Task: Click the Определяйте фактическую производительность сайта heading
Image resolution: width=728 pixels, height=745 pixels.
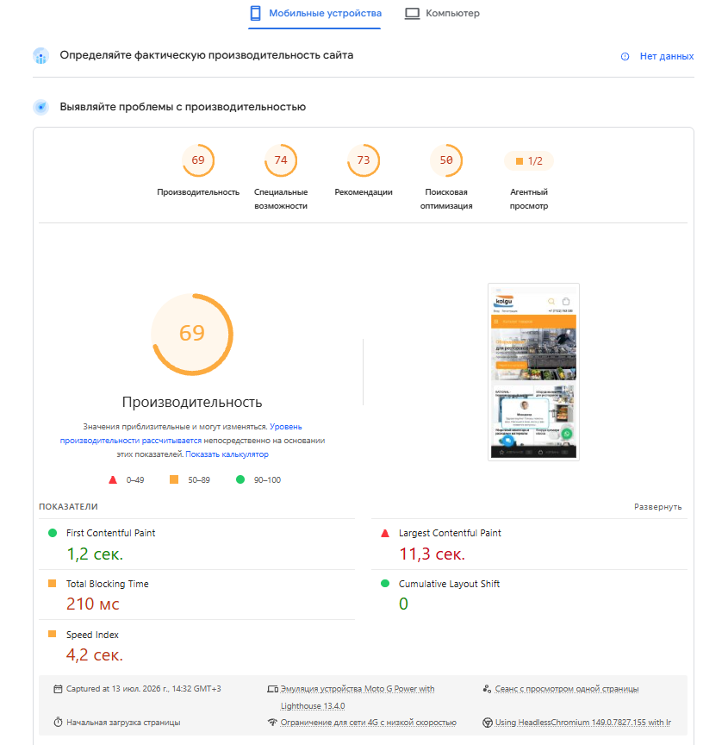Action: pos(207,55)
